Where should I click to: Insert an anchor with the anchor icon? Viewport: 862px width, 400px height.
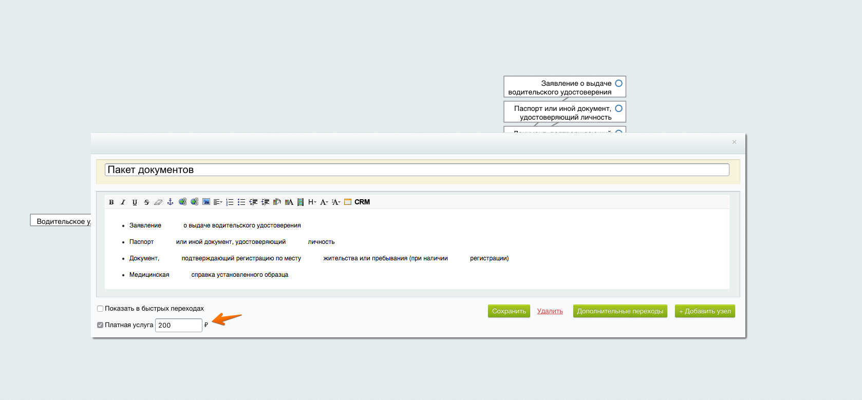(170, 202)
